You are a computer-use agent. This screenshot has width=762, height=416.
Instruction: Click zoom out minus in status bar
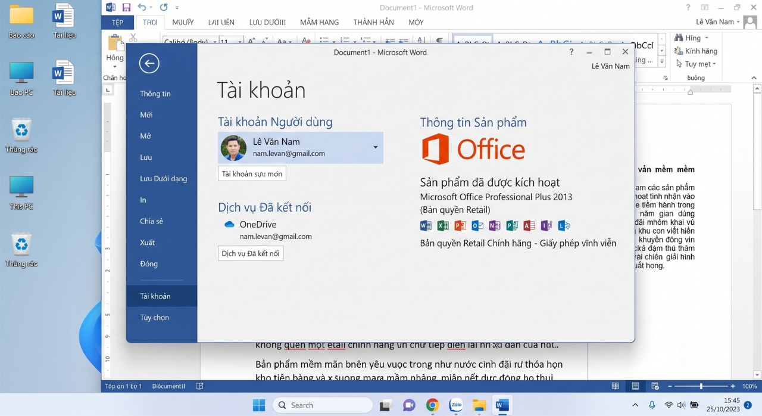click(x=670, y=386)
